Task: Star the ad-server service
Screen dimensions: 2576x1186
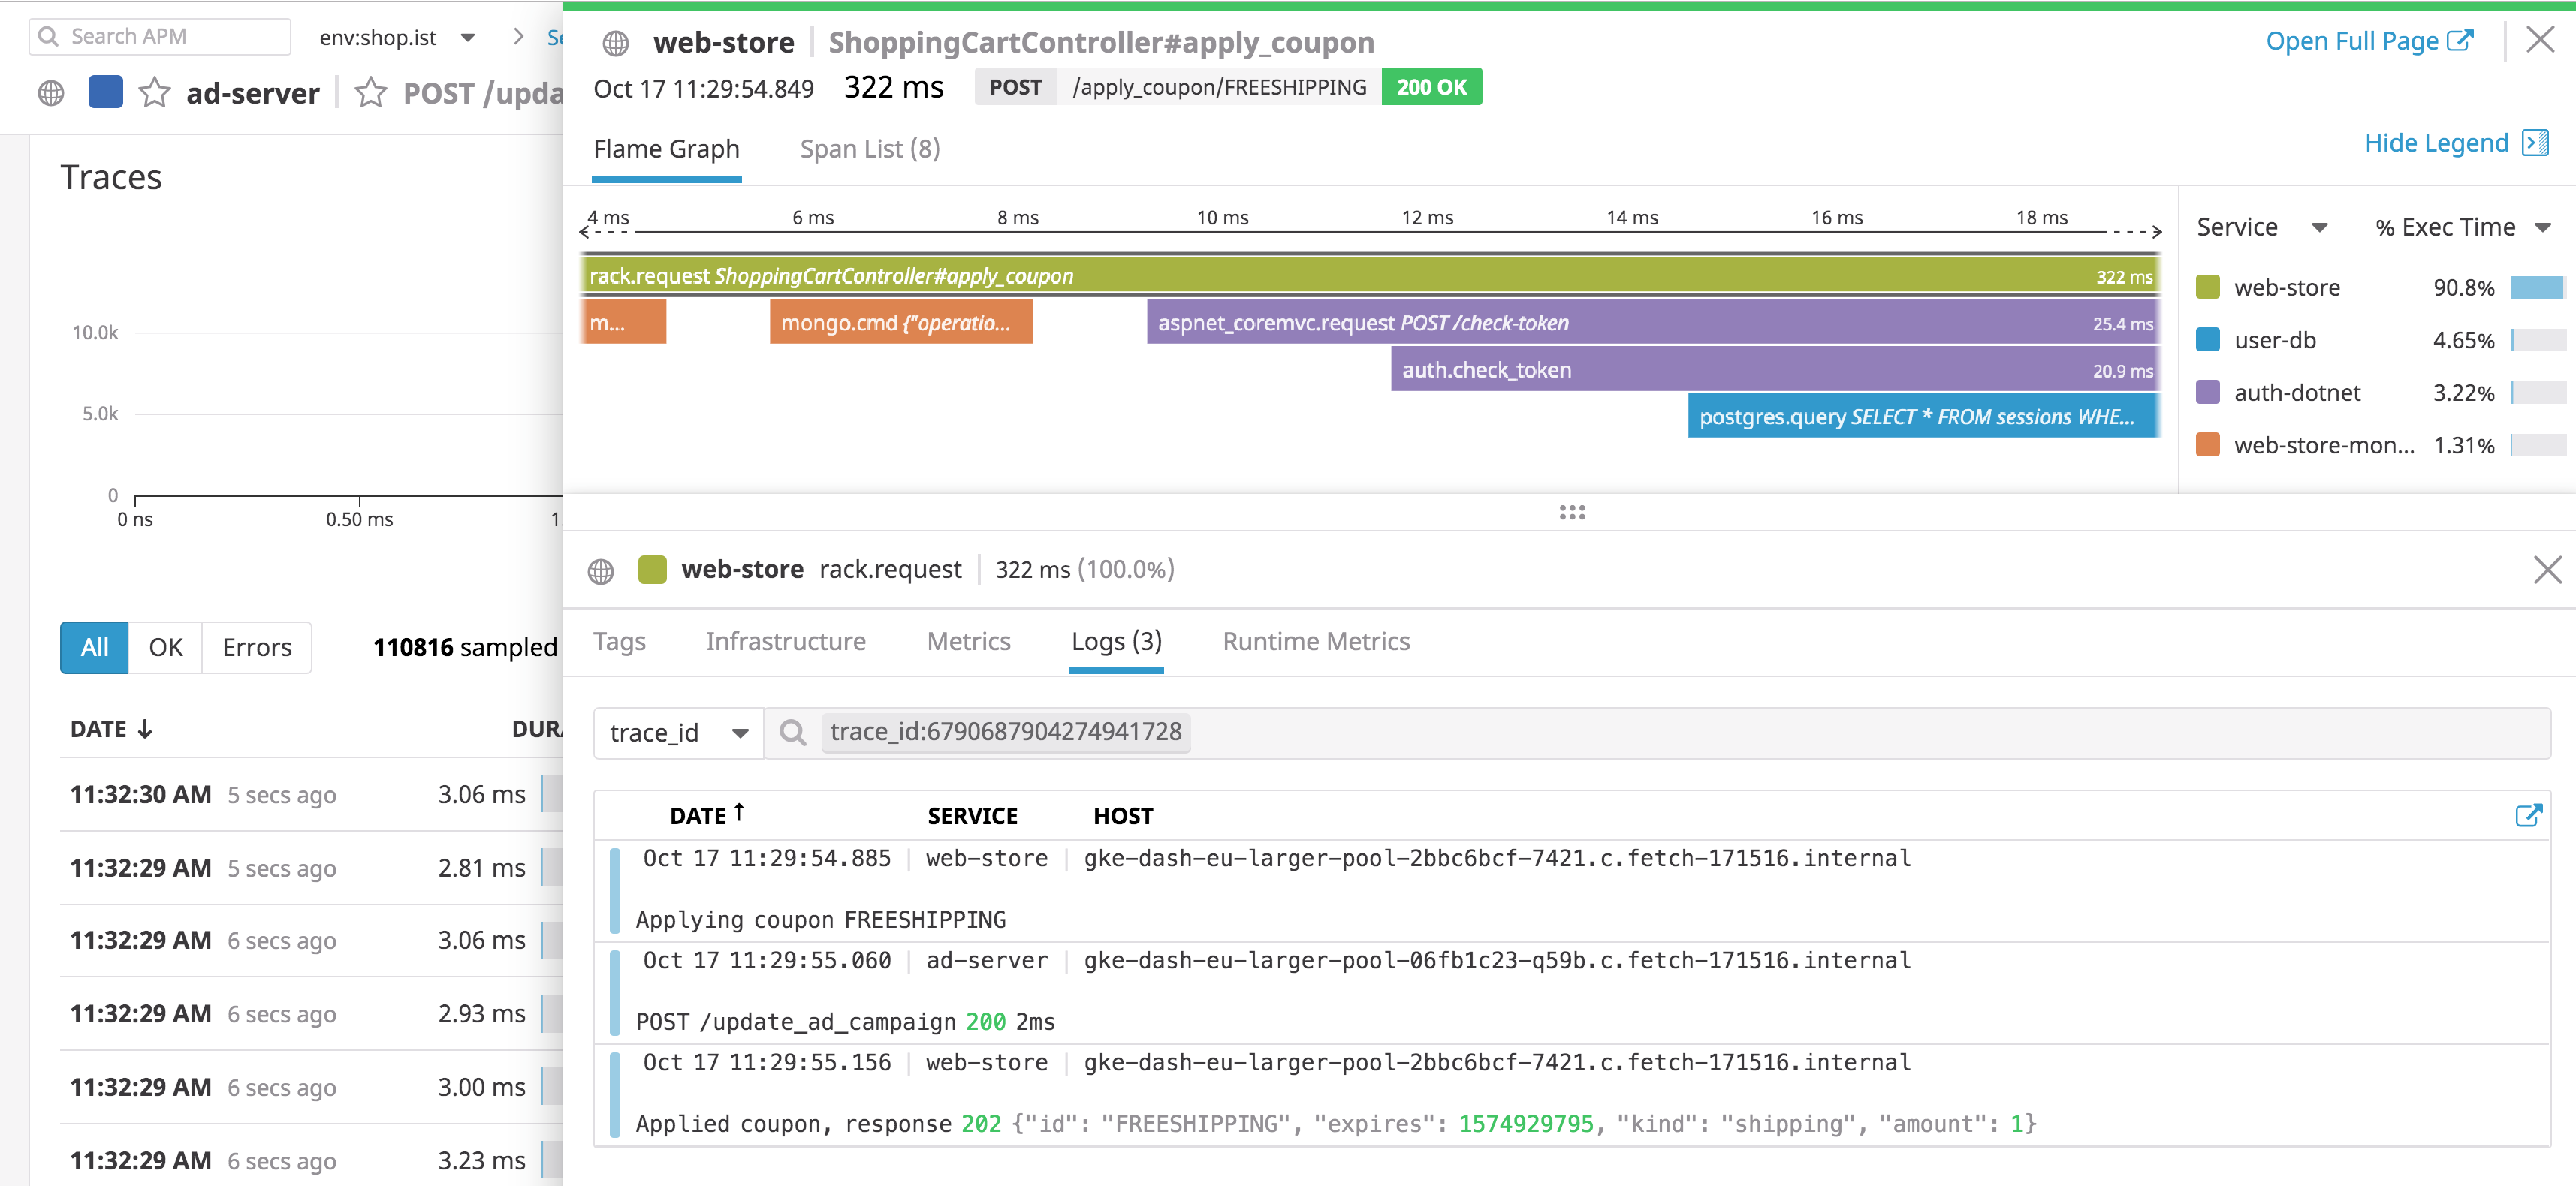Action: 155,92
